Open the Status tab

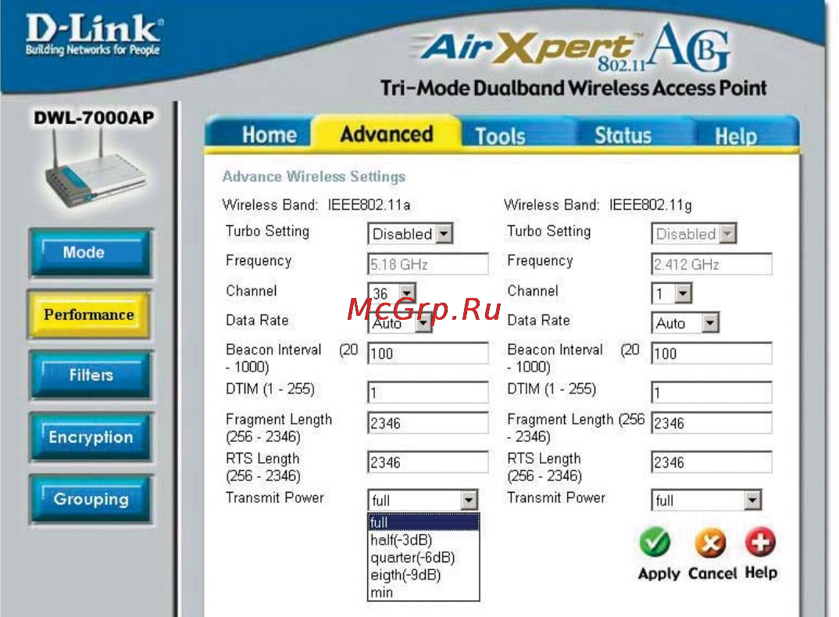click(623, 135)
